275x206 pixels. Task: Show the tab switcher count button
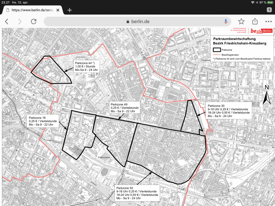pyautogui.click(x=269, y=10)
